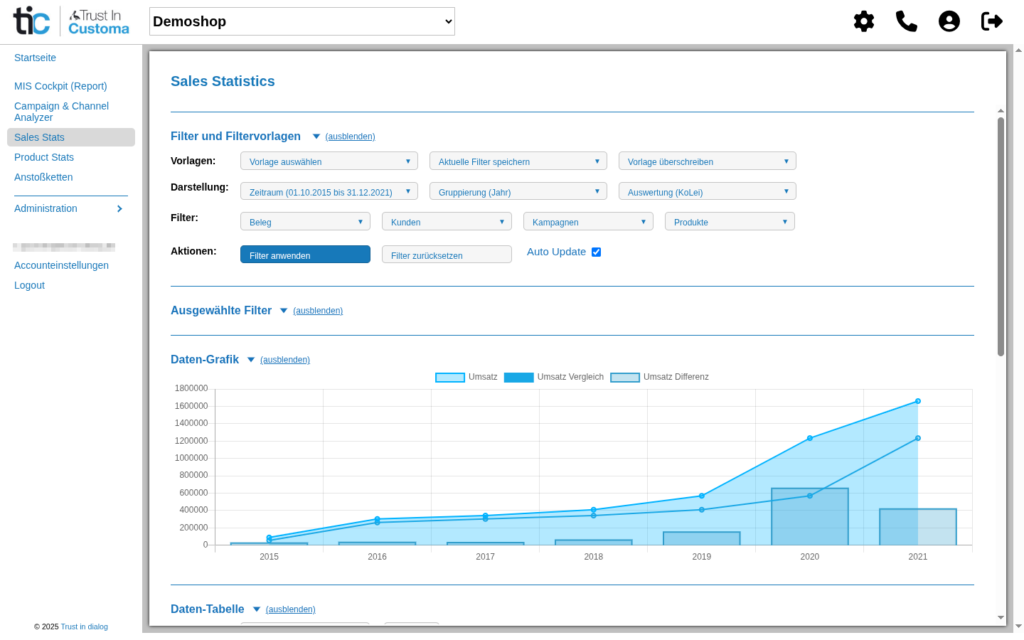Switch to the Product Stats page
Image resolution: width=1024 pixels, height=640 pixels.
[43, 157]
